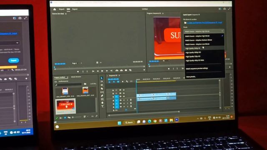
Task: Click the timeline playhead timecode
Action: click(x=113, y=79)
